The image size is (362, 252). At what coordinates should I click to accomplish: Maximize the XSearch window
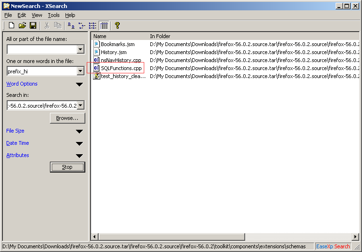(347, 6)
